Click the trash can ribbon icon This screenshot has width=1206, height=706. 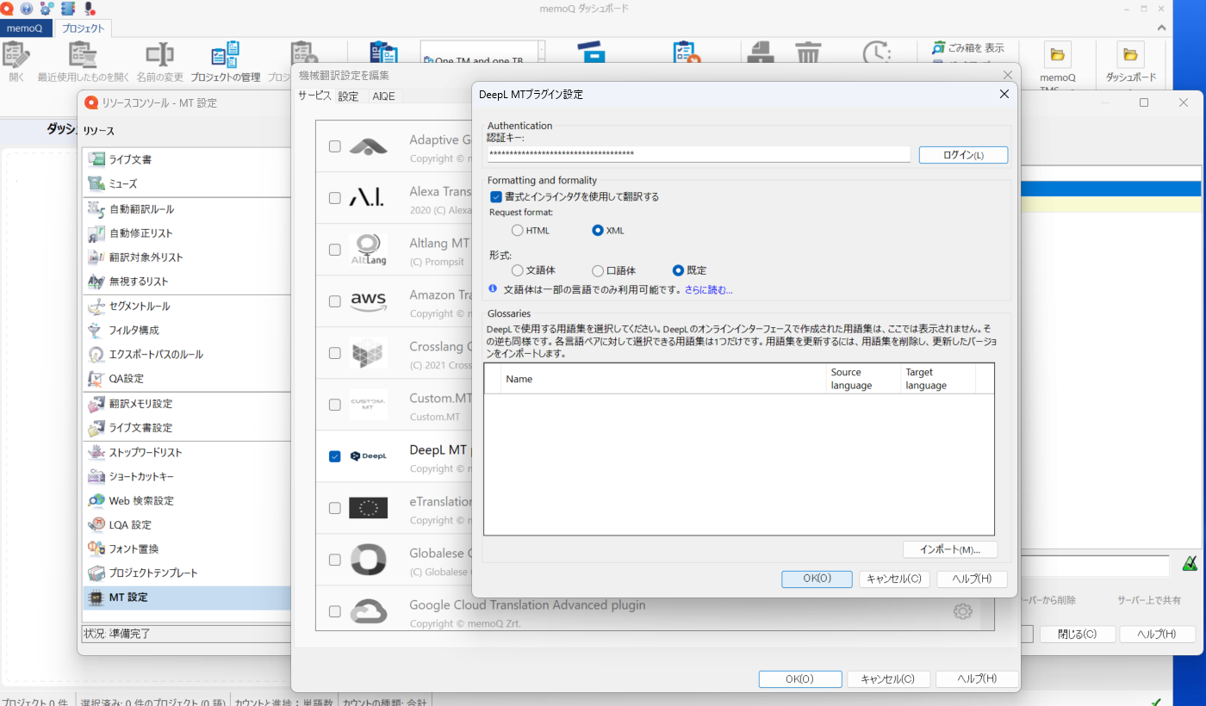(808, 55)
